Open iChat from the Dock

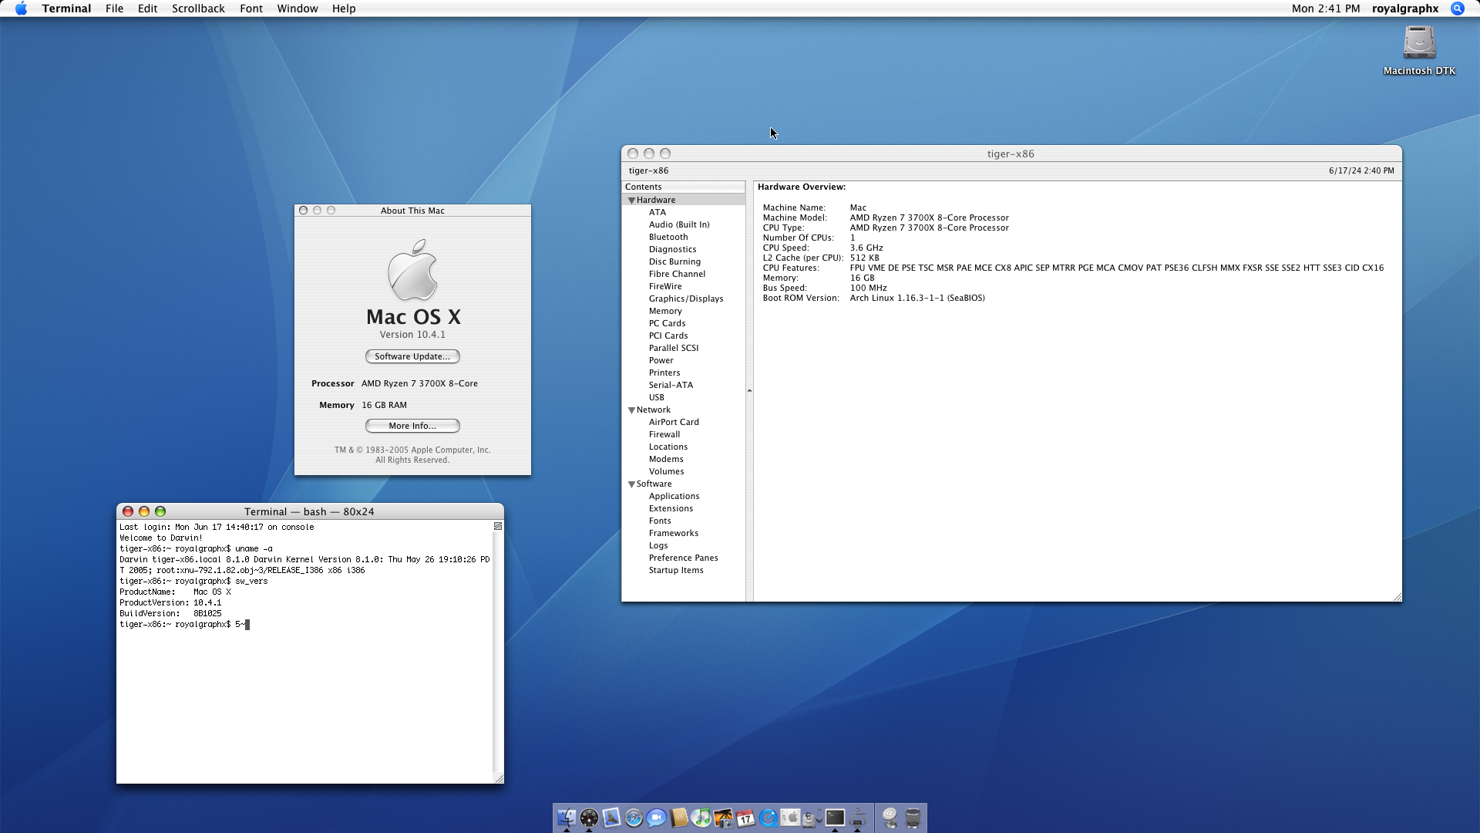tap(656, 818)
